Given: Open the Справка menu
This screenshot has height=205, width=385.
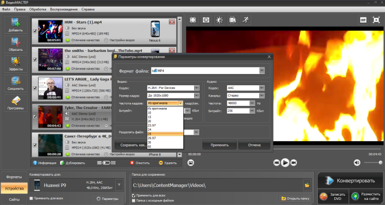Looking at the screenshot, I should pos(88,9).
